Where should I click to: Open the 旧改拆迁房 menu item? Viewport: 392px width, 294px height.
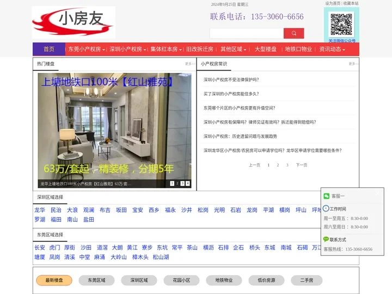tap(199, 49)
